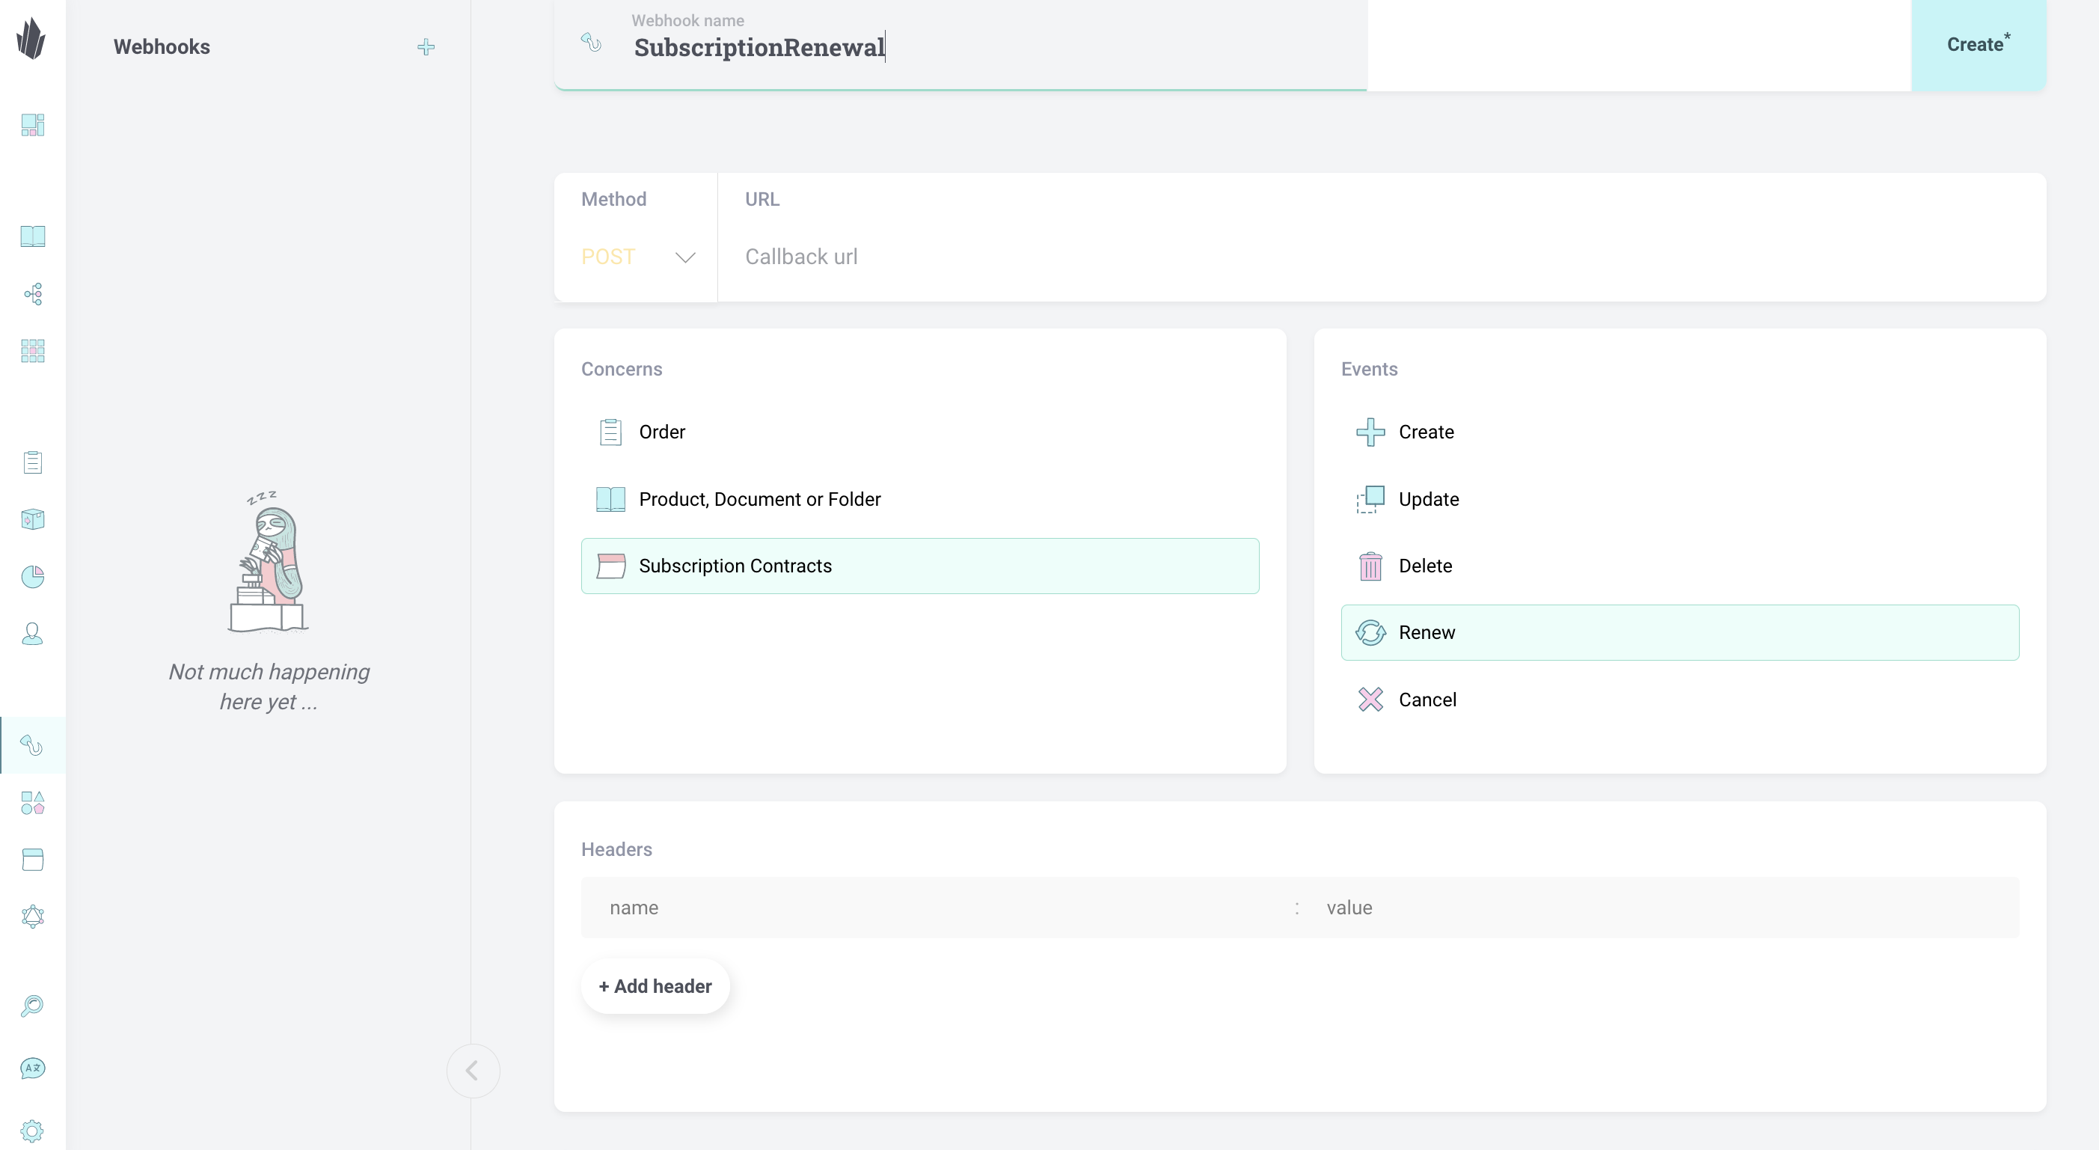Click the Create button to save webhook

[x=1978, y=45]
